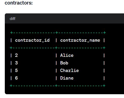Click the contractor id 6 cell
This screenshot has width=124, height=98.
coord(16,78)
